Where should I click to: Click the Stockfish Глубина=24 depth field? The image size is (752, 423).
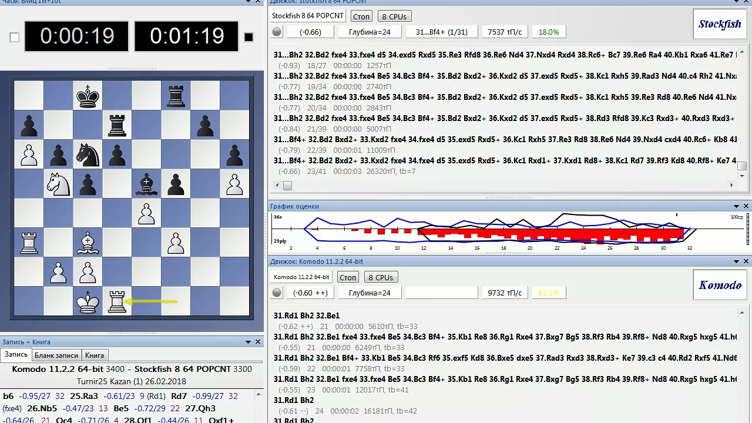[370, 32]
